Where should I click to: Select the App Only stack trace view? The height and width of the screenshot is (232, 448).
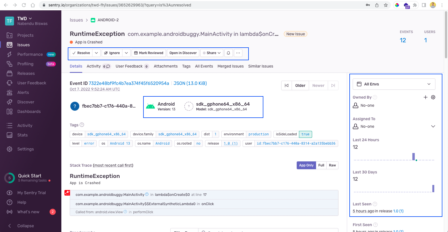(306, 165)
